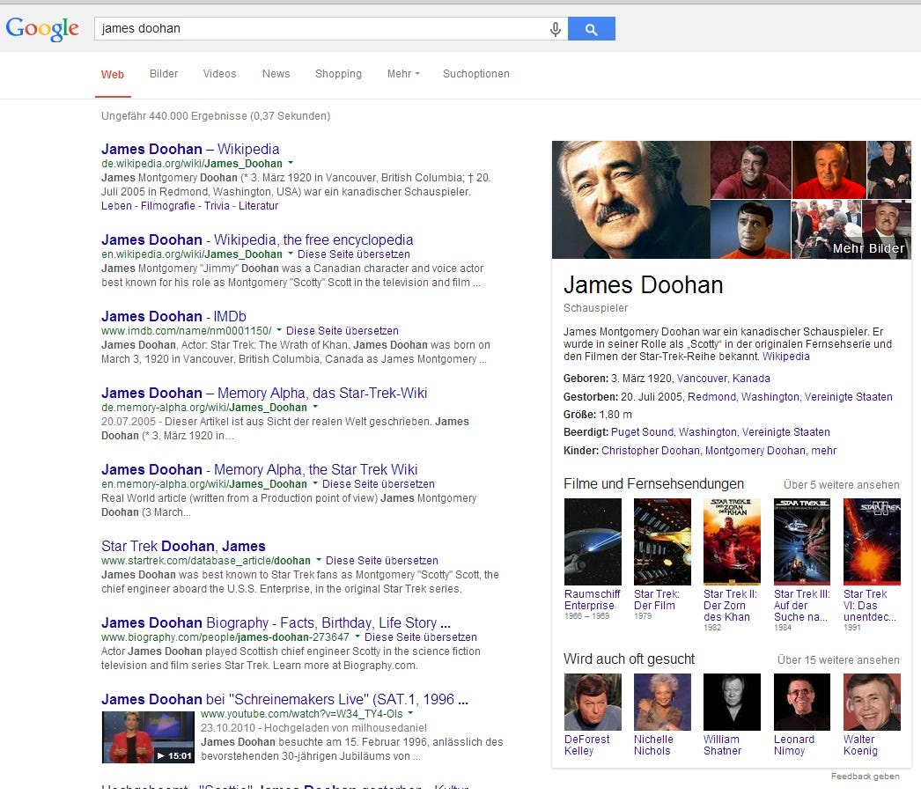Click Diese Seite übersetzen for biography.com result

(421, 637)
